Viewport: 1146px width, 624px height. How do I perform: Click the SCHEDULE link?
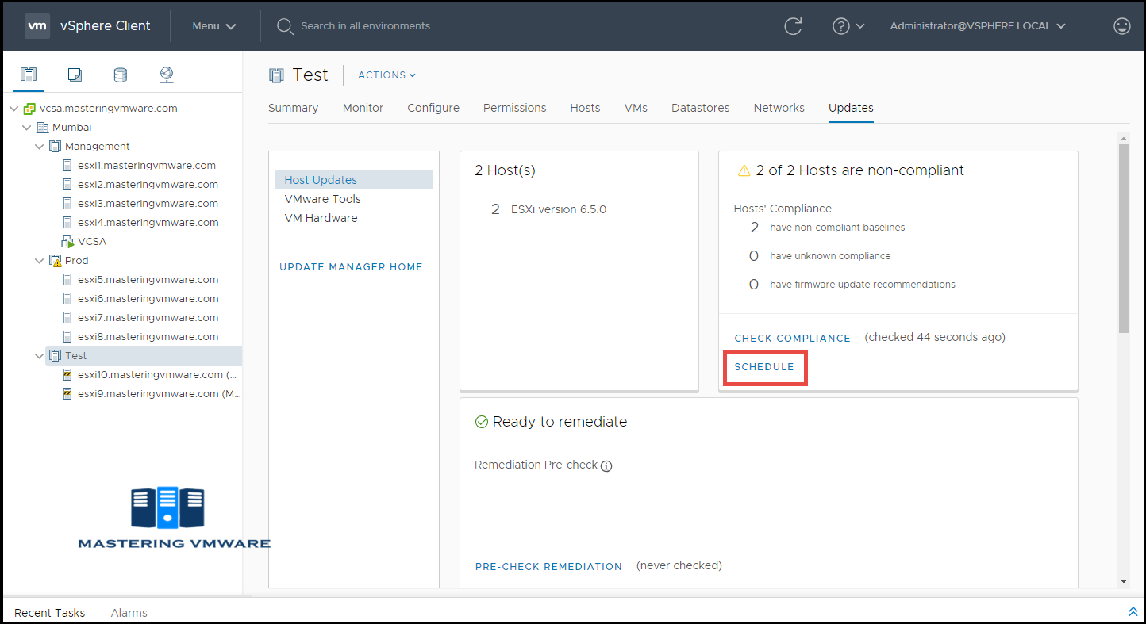click(764, 367)
